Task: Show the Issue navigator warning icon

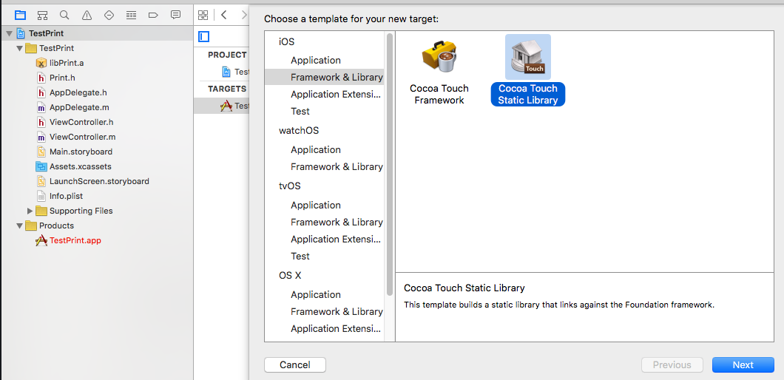Action: [x=87, y=15]
